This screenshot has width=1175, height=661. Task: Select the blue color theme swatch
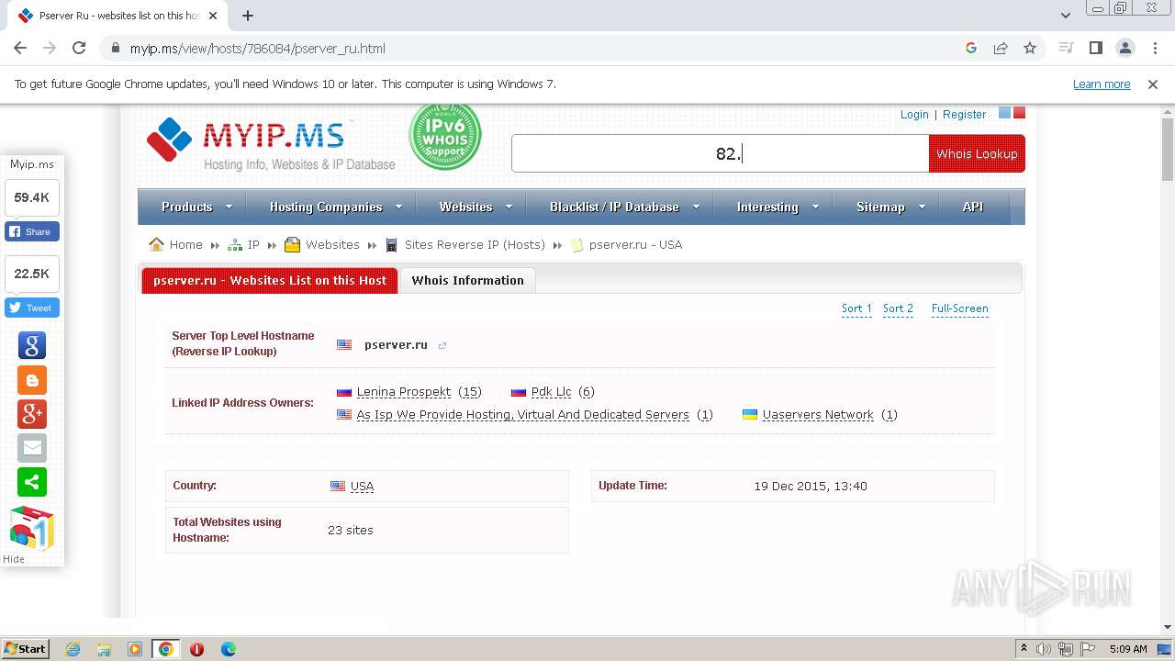coord(1004,113)
